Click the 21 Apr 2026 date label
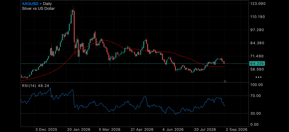289x132 pixels. [142, 129]
